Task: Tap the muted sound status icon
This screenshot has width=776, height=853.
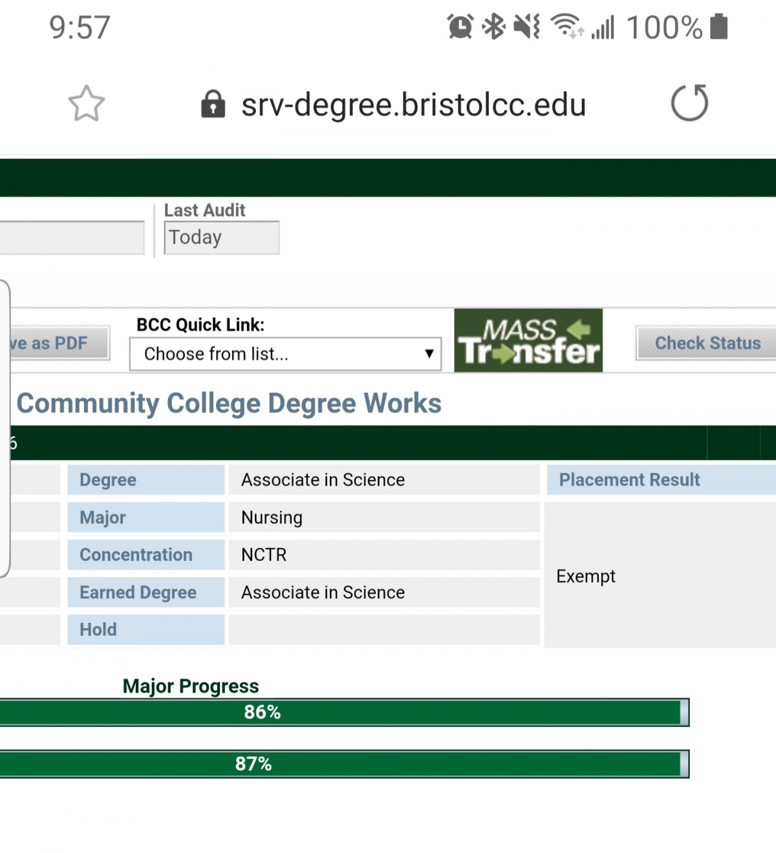Action: click(526, 26)
